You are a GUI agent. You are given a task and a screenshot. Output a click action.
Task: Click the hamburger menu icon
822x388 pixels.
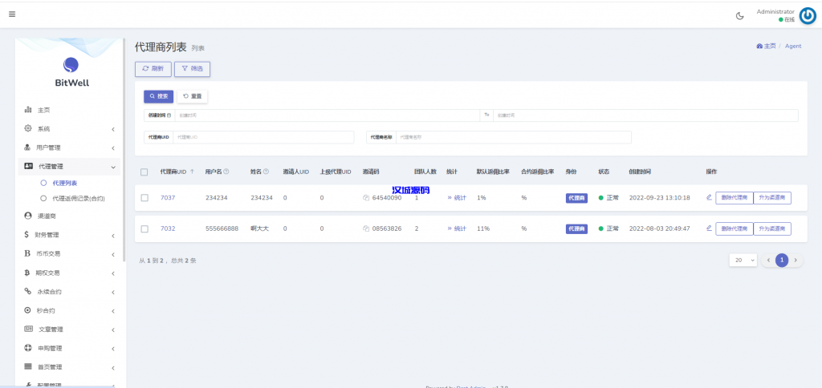pos(12,14)
